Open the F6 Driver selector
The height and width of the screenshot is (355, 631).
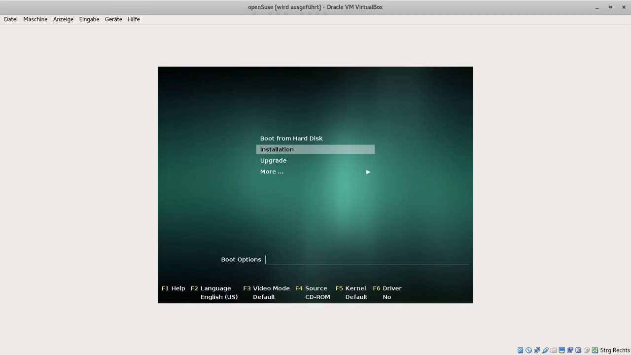tap(387, 288)
